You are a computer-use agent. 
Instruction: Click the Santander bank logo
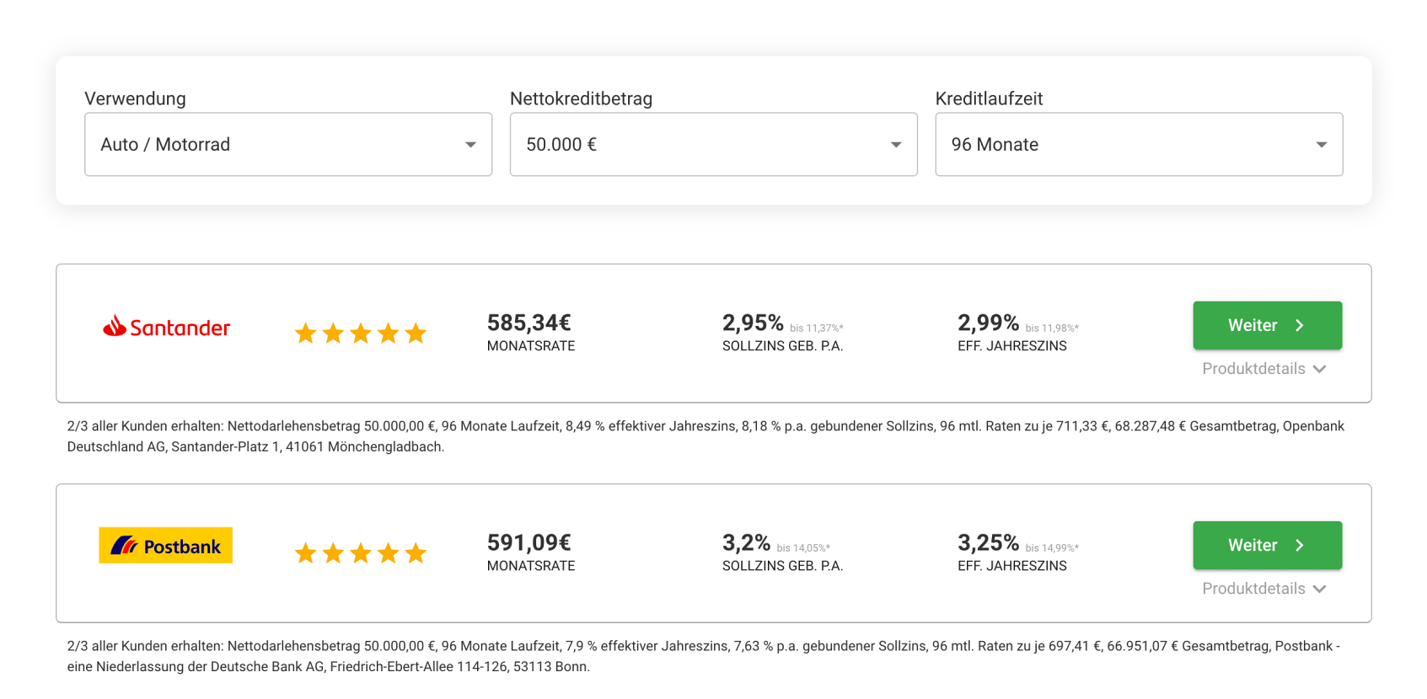(x=166, y=327)
